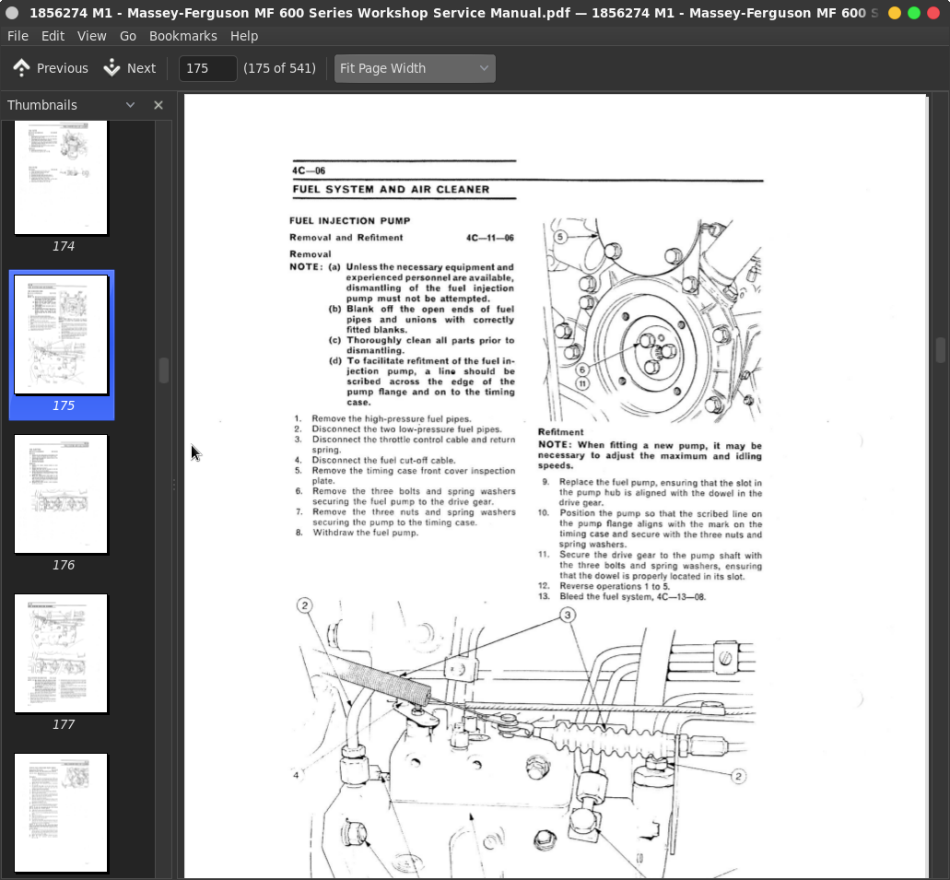
Task: Expand the Thumbnails panel selector dropdown
Action: point(130,105)
